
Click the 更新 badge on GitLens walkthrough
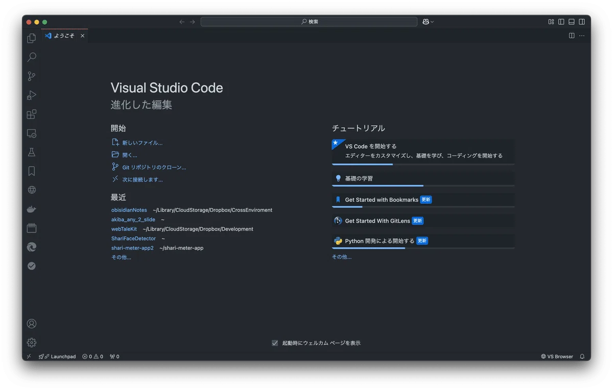point(418,221)
